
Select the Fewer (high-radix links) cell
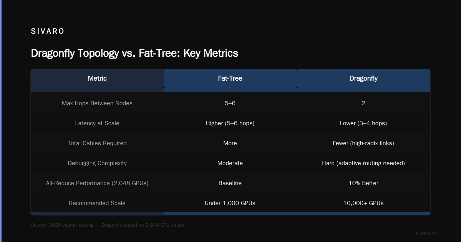pyautogui.click(x=363, y=143)
